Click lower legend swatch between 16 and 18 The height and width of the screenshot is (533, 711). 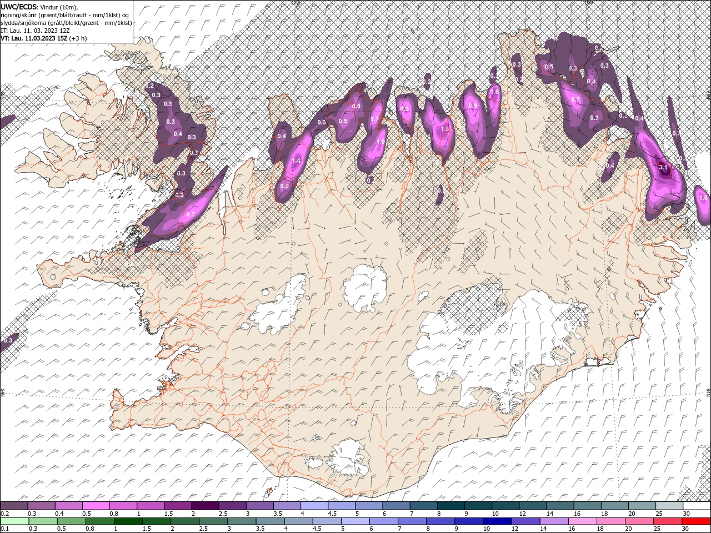coord(583,521)
